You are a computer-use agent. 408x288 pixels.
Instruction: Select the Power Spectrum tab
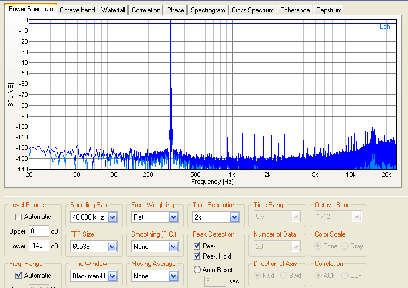[31, 10]
